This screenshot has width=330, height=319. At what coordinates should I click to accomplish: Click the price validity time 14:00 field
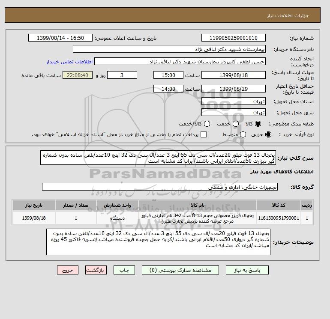(x=168, y=89)
